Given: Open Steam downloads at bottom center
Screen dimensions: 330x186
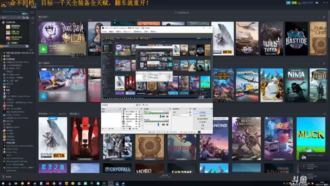Looking at the screenshot, I should [165, 176].
